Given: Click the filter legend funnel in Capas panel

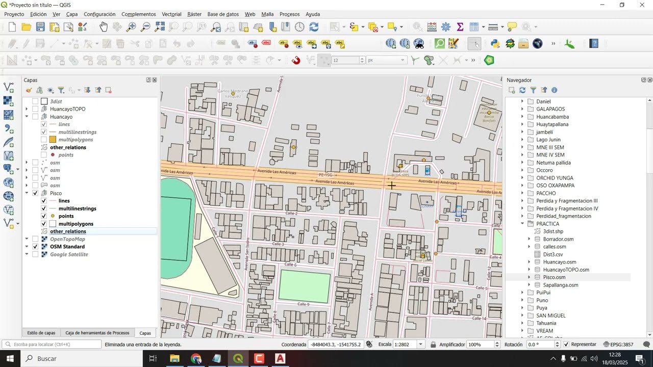Looking at the screenshot, I should [x=61, y=90].
